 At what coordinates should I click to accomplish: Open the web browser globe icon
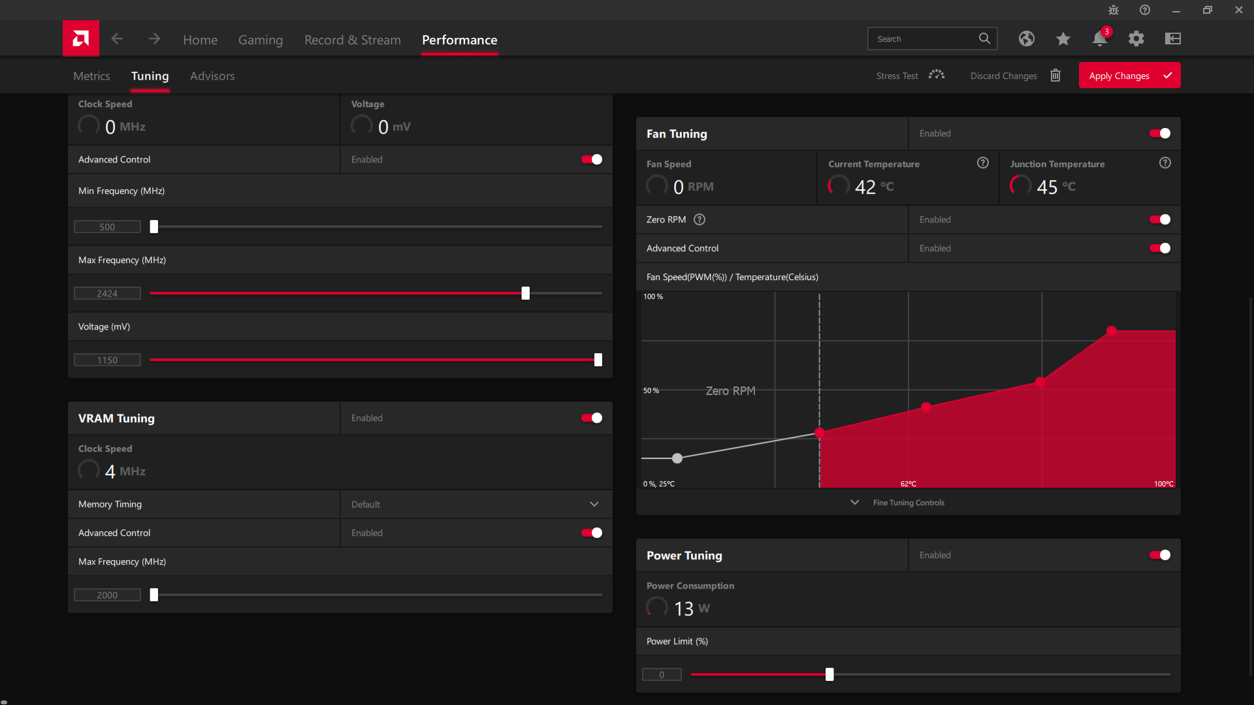pos(1027,39)
